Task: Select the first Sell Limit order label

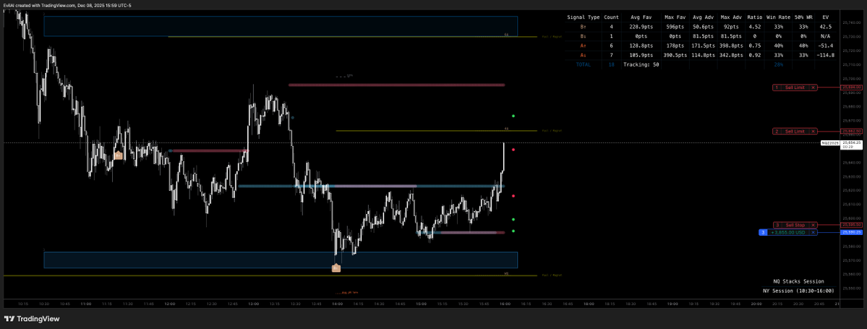Action: coord(795,87)
